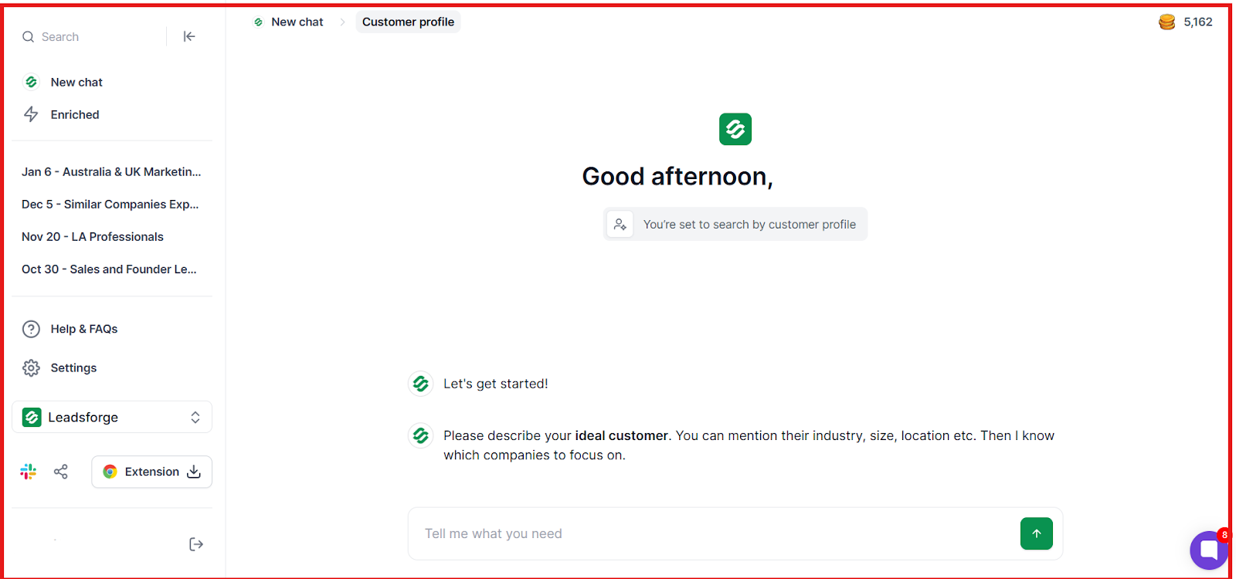Image resolution: width=1236 pixels, height=579 pixels.
Task: Click the share icon in the sidebar
Action: tap(60, 471)
